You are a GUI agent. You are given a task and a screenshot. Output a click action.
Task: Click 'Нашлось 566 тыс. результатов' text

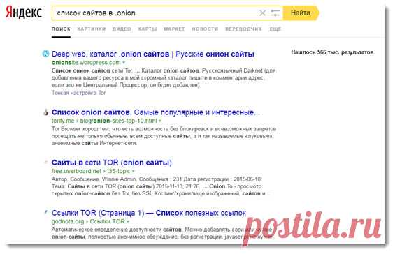(332, 52)
